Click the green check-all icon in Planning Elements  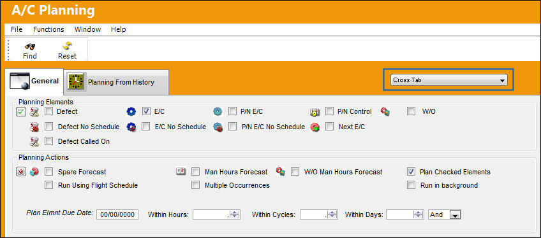pos(21,111)
